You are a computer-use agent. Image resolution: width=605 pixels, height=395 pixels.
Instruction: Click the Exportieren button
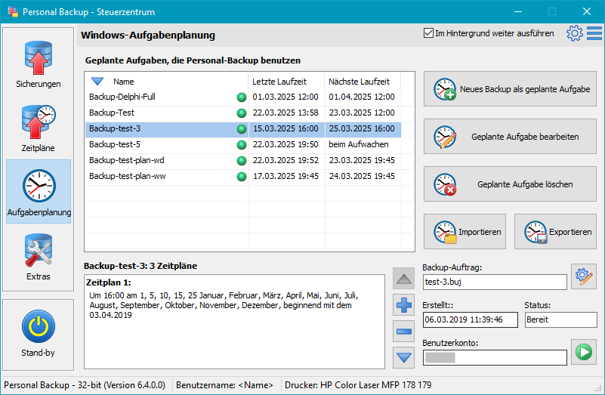[556, 232]
